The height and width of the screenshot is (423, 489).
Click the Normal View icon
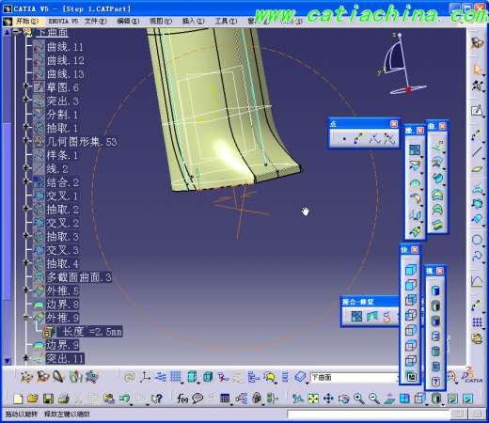click(389, 399)
